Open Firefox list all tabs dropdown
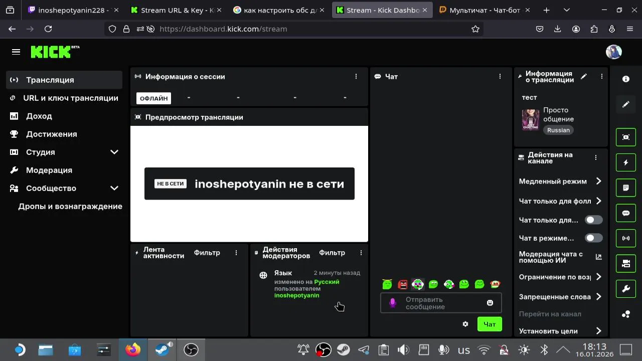Viewport: 642px width, 361px height. (567, 10)
